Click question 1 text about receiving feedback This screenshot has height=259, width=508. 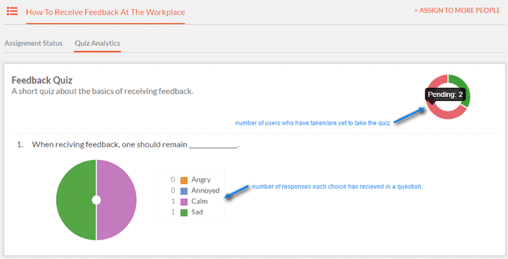point(135,144)
